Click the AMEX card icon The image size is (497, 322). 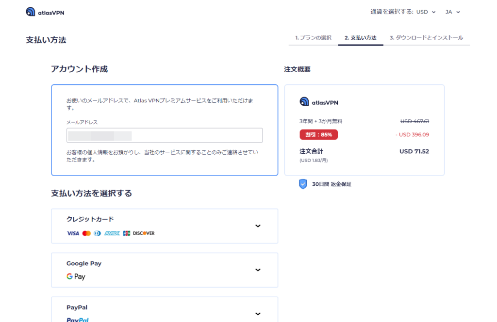point(112,233)
